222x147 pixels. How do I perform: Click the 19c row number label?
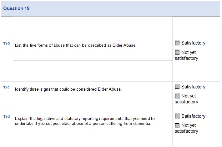pyautogui.click(x=7, y=87)
